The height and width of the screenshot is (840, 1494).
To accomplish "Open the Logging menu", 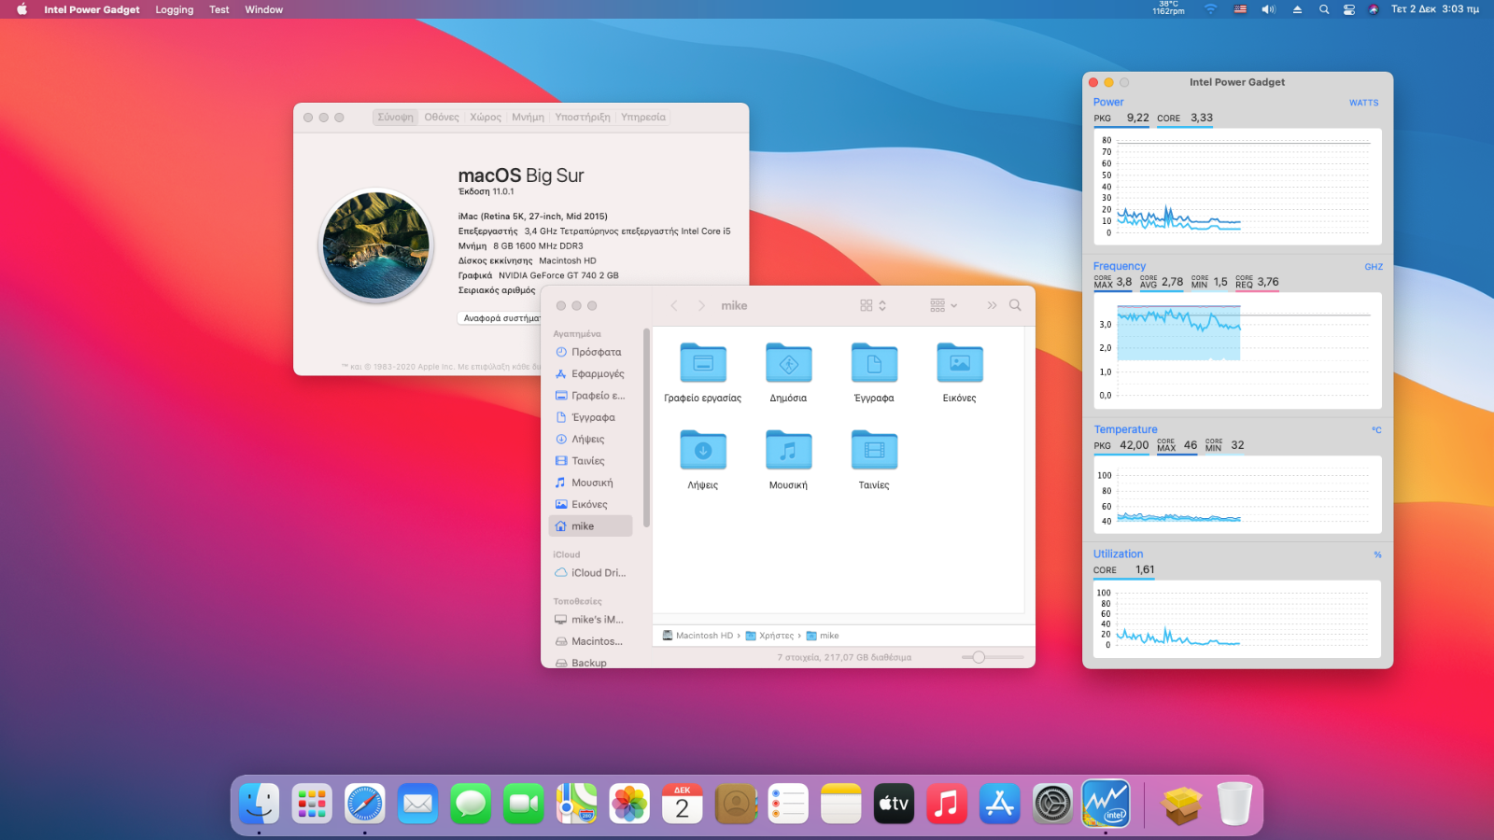I will (175, 9).
